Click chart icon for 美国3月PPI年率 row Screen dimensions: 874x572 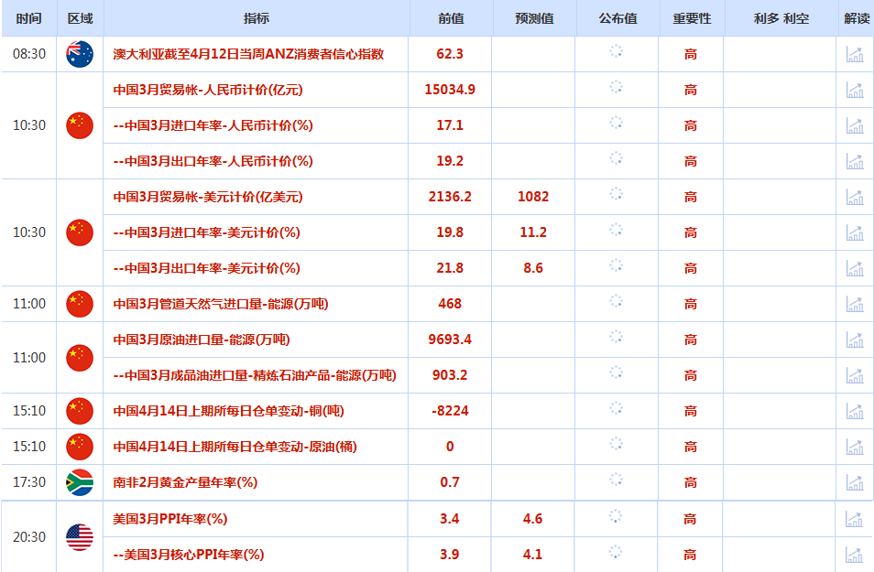855,519
